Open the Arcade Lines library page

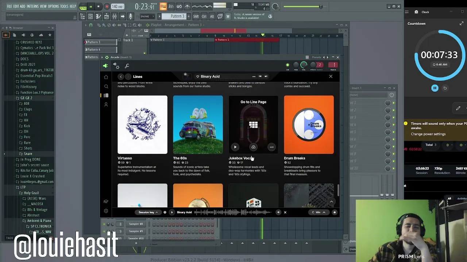pos(106,95)
